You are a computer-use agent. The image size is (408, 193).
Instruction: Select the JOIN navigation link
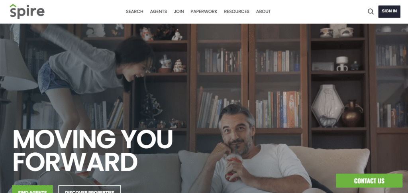coord(179,12)
